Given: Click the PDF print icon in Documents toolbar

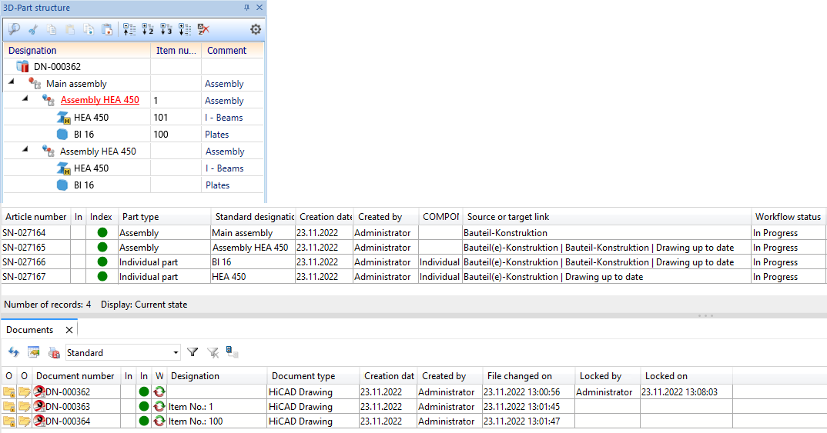Looking at the screenshot, I should click(x=54, y=352).
